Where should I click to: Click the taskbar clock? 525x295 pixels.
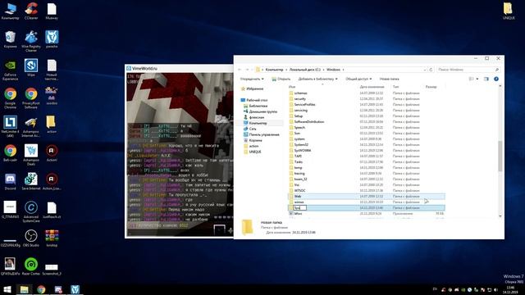coord(510,289)
